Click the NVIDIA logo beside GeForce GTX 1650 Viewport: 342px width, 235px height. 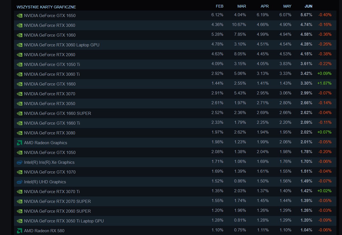tap(20, 16)
